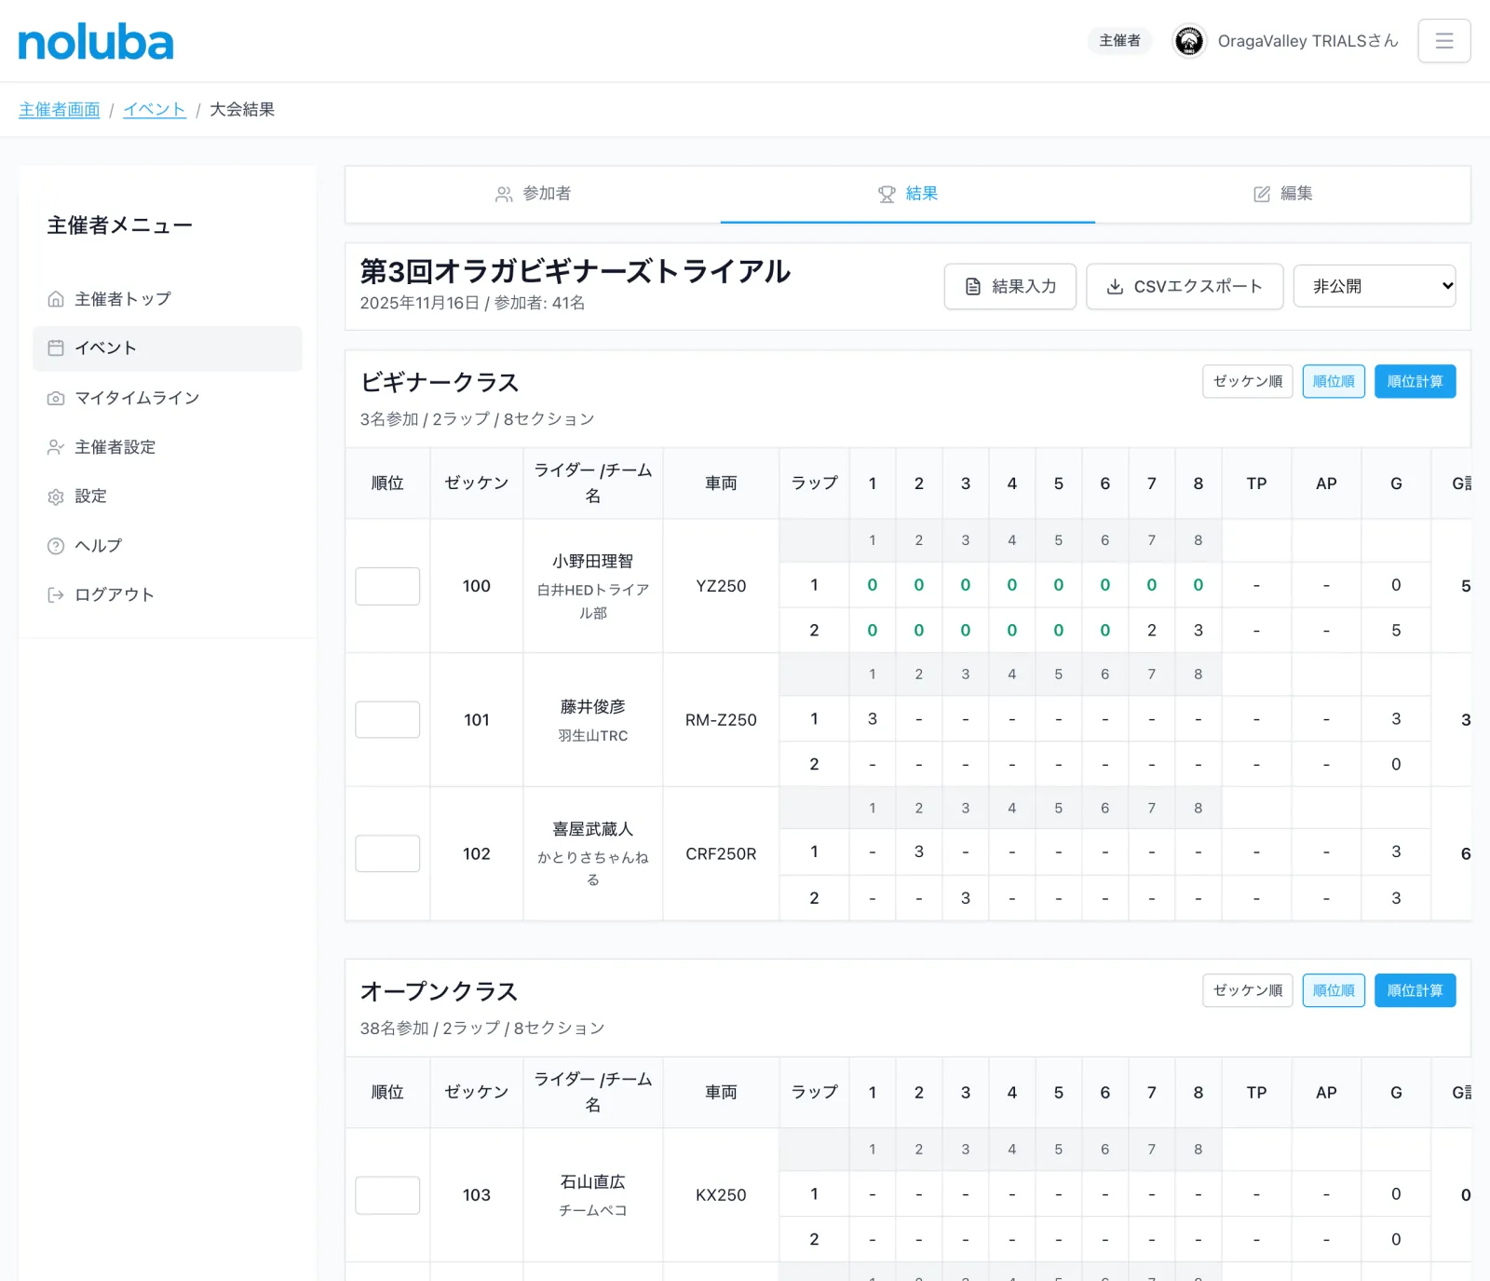Click the gear icon beside 設定
This screenshot has width=1490, height=1281.
coord(56,497)
